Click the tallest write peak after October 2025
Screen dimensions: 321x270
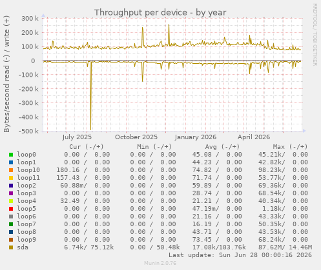(169, 34)
